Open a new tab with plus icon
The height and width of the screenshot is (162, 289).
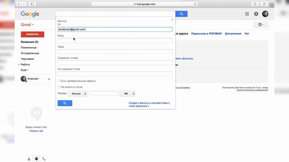point(272,5)
